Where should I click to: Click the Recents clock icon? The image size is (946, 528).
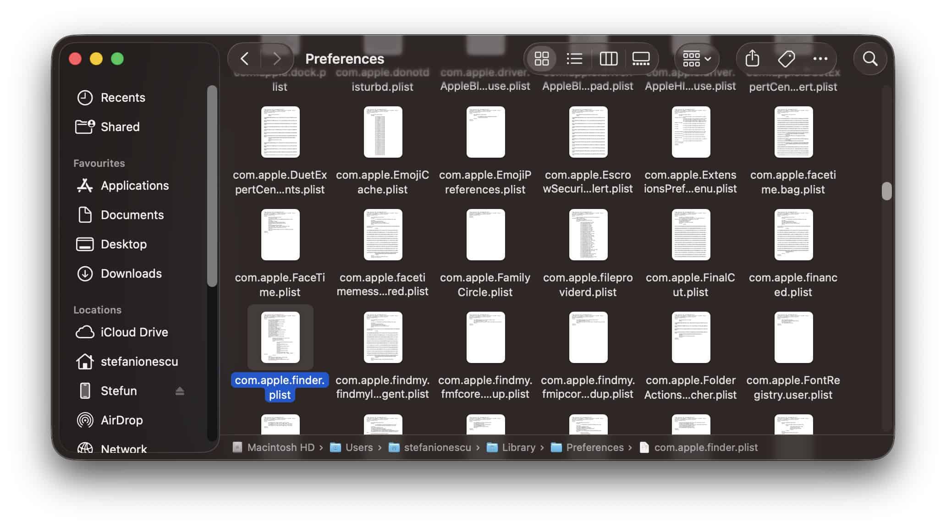[85, 98]
